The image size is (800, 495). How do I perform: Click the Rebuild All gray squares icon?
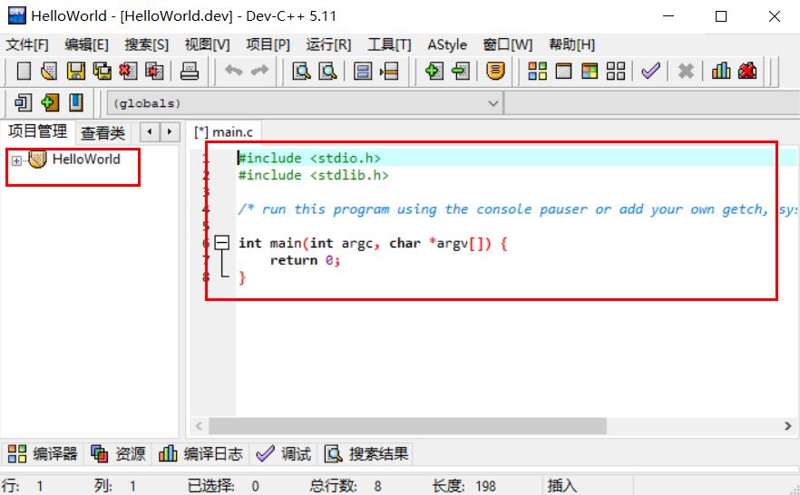[616, 71]
